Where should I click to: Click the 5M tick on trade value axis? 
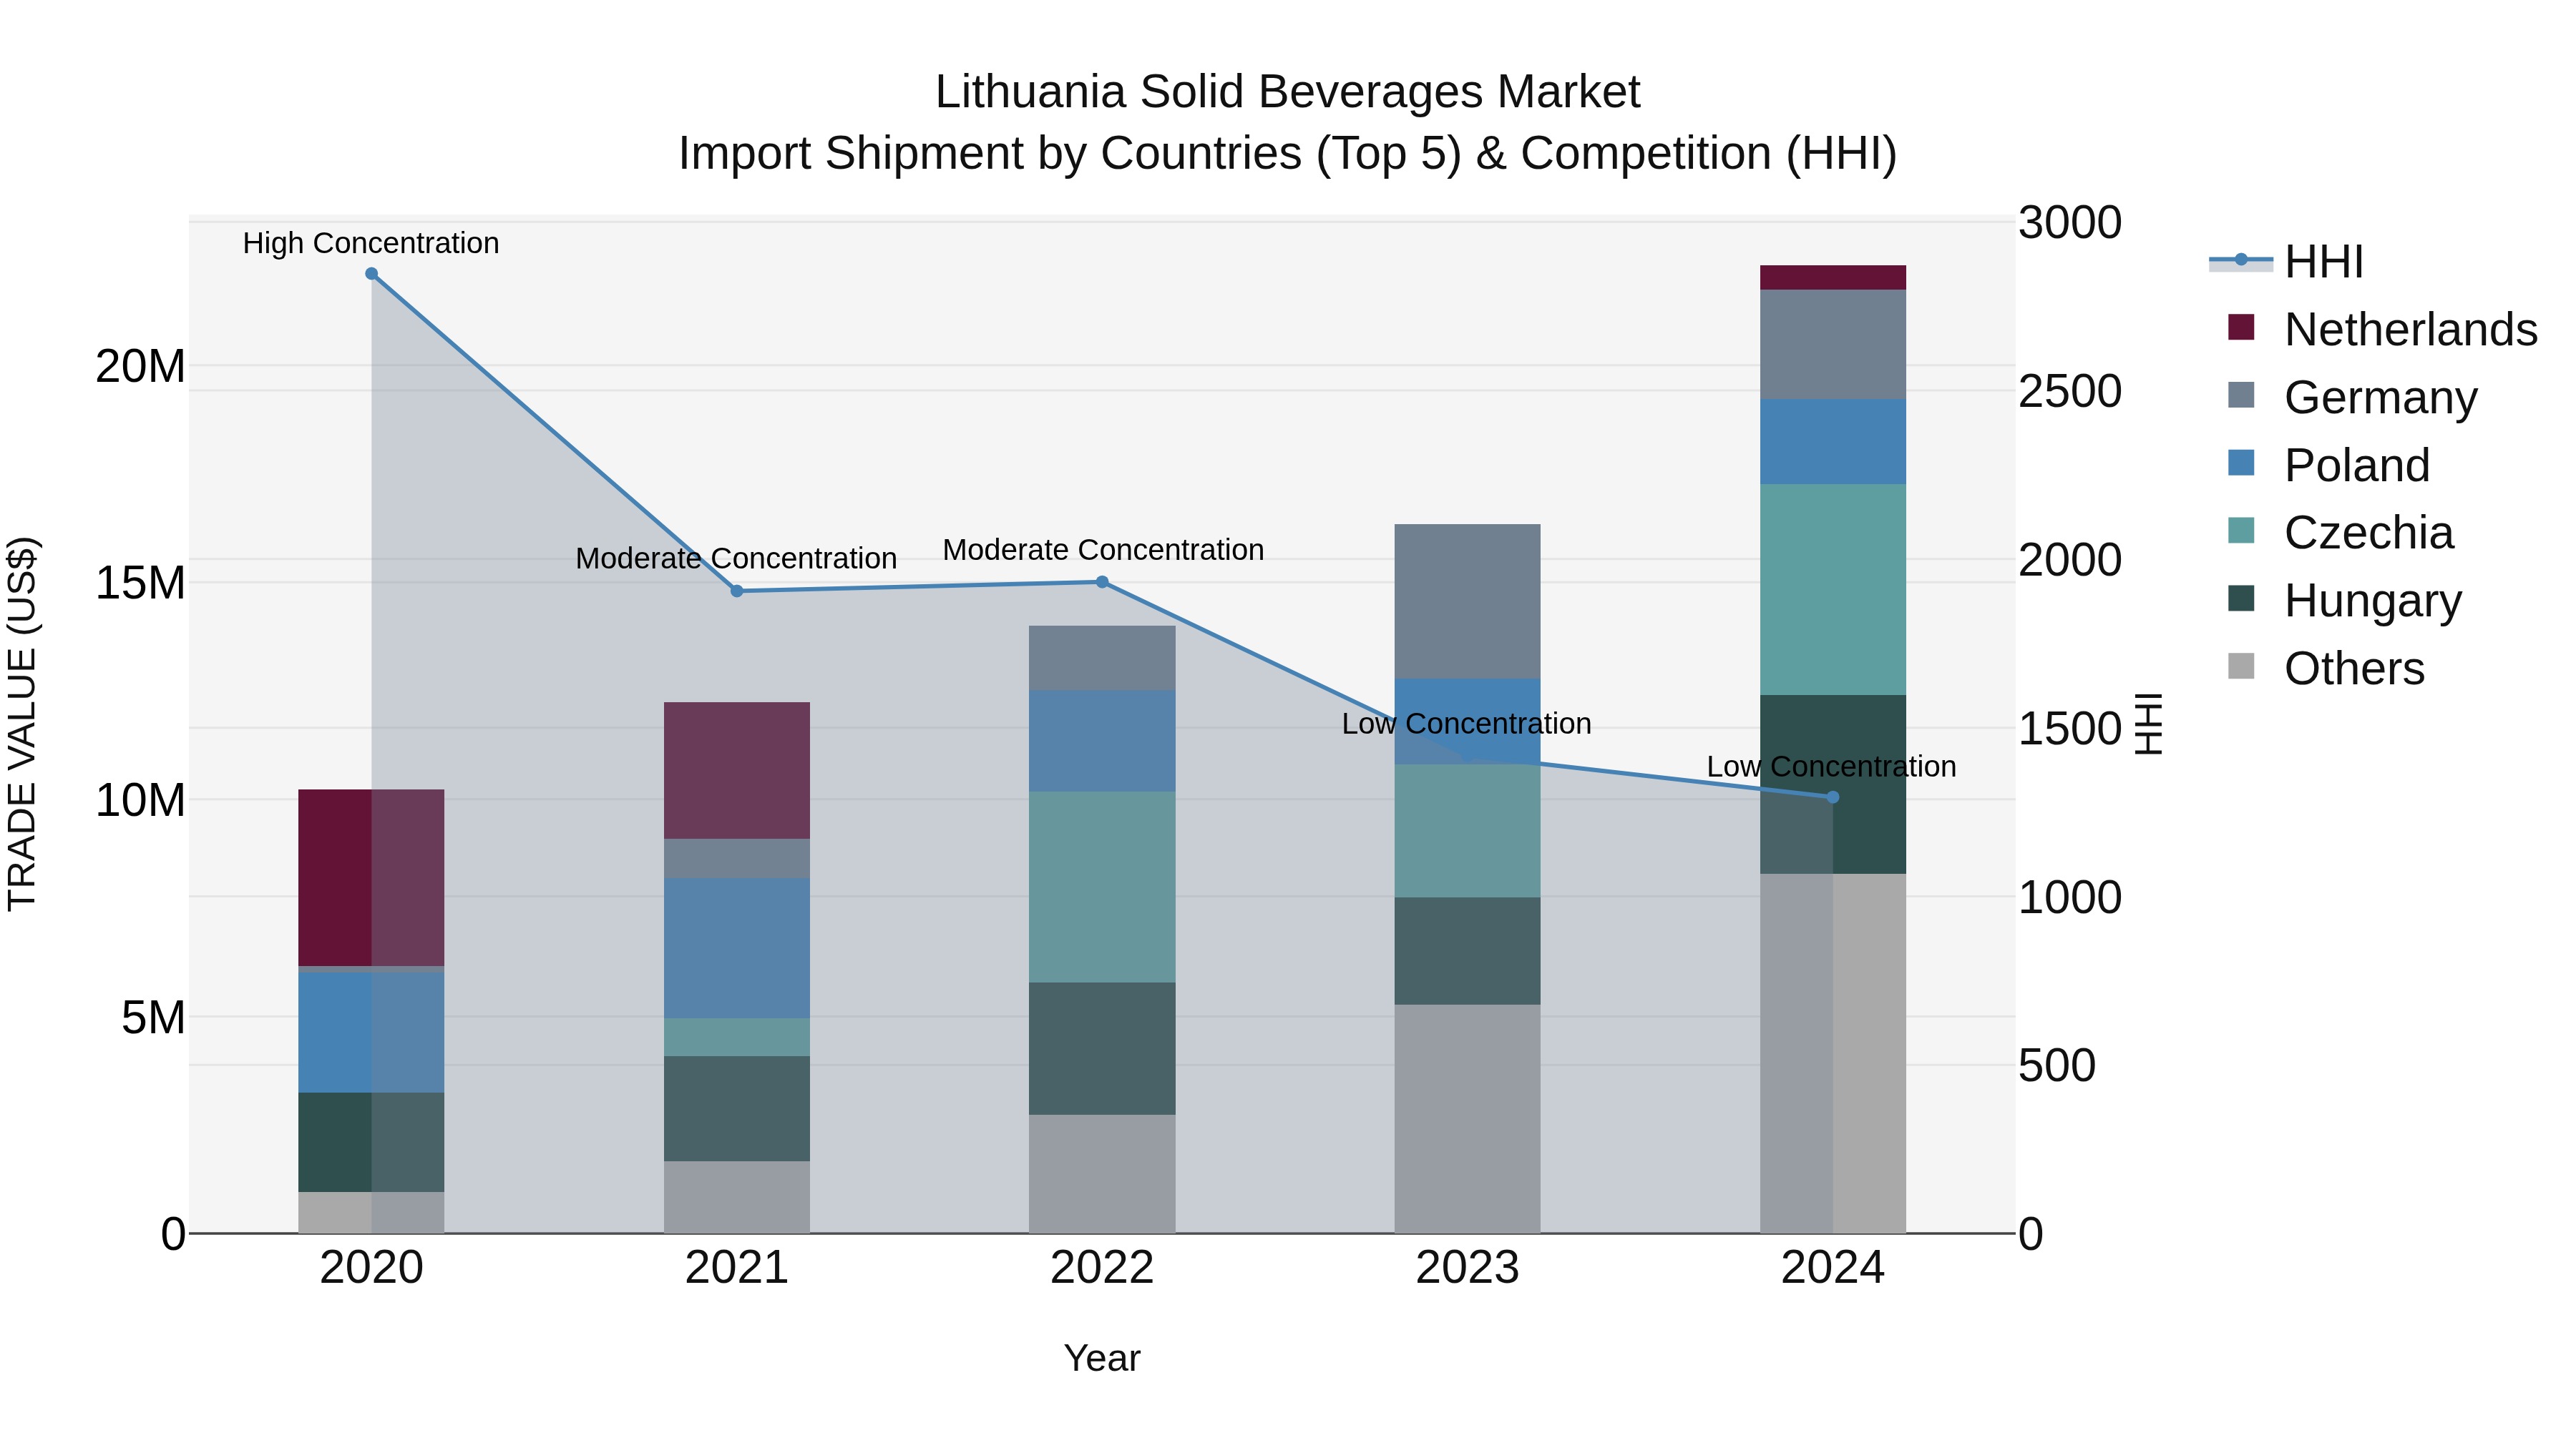pyautogui.click(x=153, y=1018)
